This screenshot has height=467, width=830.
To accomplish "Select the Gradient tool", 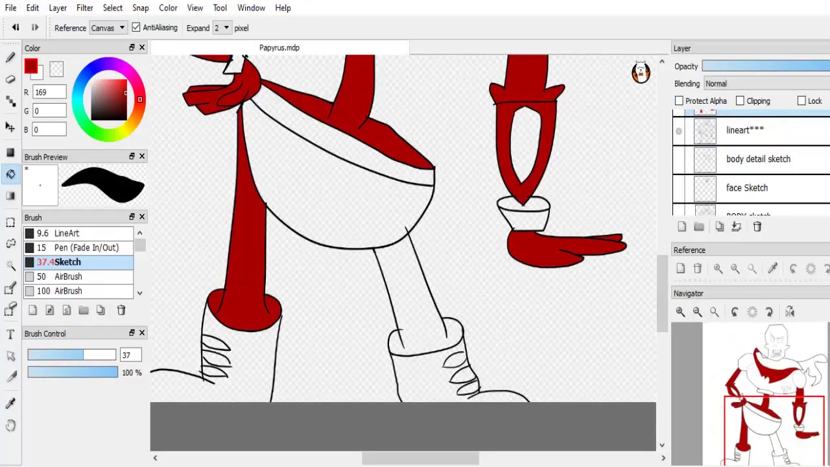I will 10,196.
